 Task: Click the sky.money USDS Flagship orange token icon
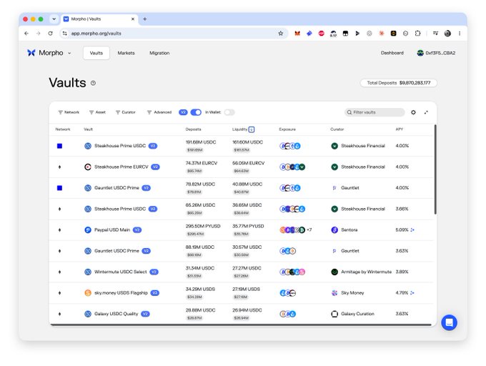click(x=88, y=293)
